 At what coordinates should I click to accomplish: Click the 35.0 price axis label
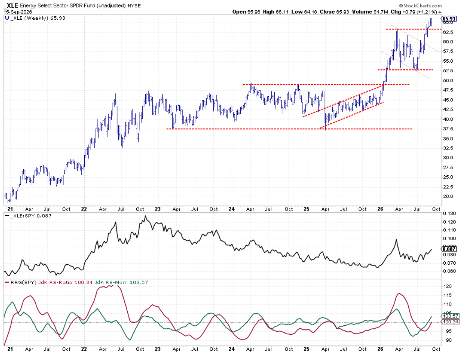click(x=448, y=138)
